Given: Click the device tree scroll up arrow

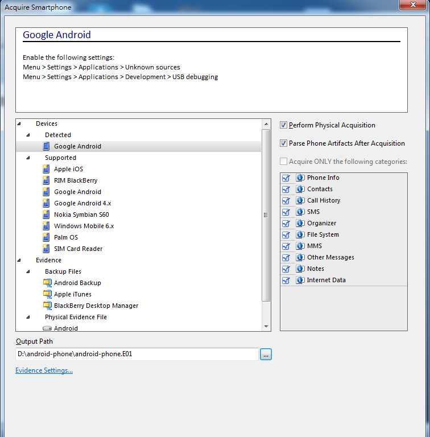Looking at the screenshot, I should coord(266,124).
